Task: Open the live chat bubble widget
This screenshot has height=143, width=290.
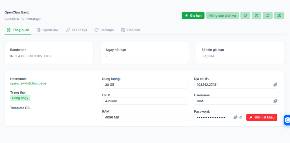Action: click(287, 120)
